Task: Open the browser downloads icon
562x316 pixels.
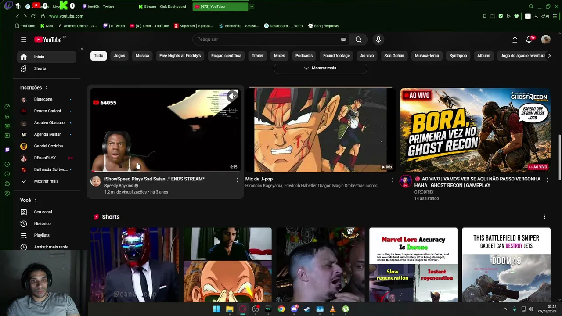Action: click(x=536, y=16)
